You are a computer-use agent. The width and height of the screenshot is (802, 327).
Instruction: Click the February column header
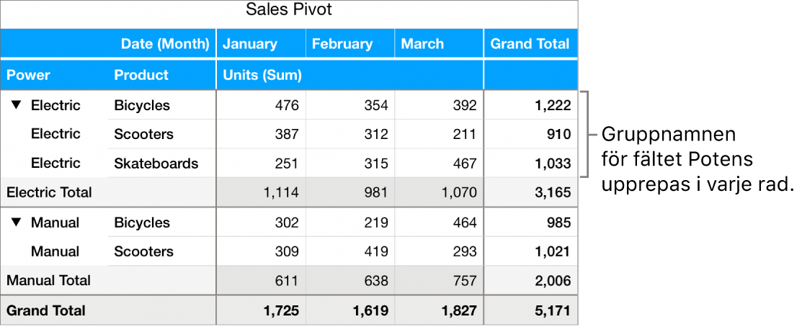(x=342, y=44)
